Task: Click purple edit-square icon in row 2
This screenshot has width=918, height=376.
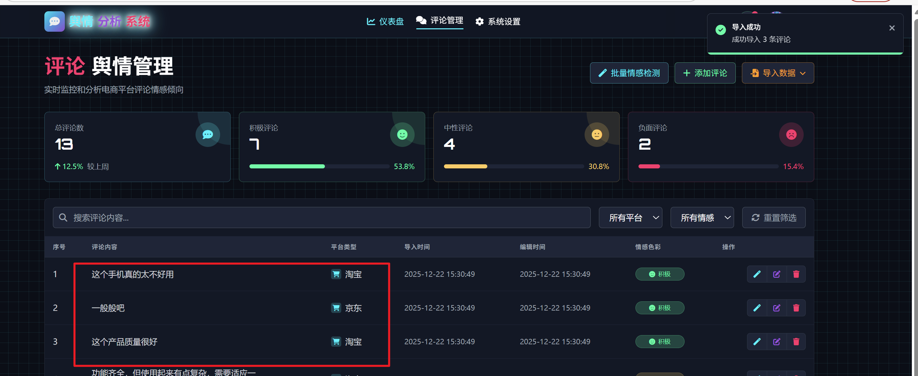Action: point(776,307)
